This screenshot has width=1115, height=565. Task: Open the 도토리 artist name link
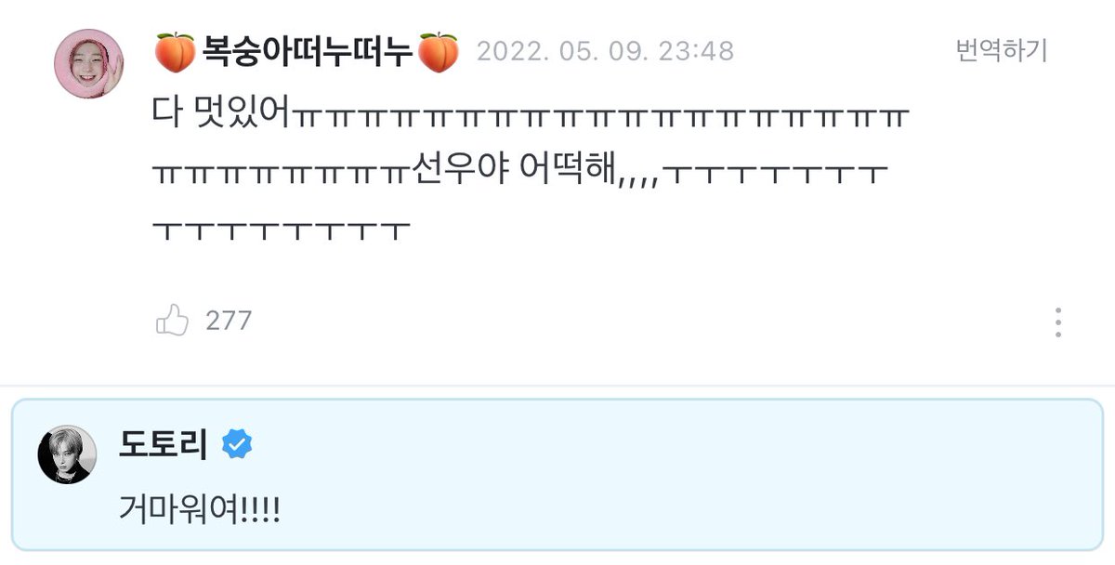(x=166, y=445)
